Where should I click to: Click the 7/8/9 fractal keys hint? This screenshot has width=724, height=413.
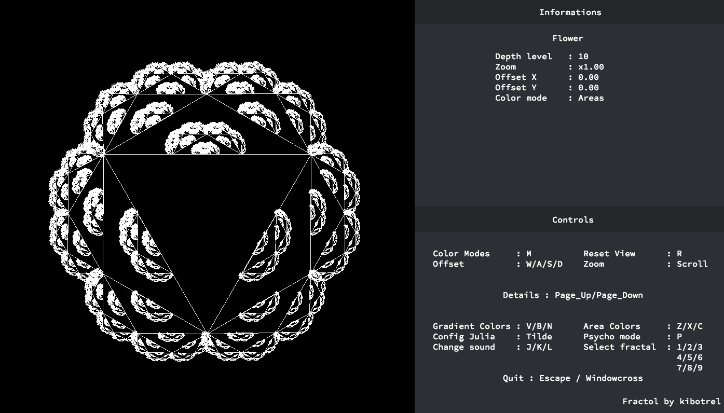(690, 367)
